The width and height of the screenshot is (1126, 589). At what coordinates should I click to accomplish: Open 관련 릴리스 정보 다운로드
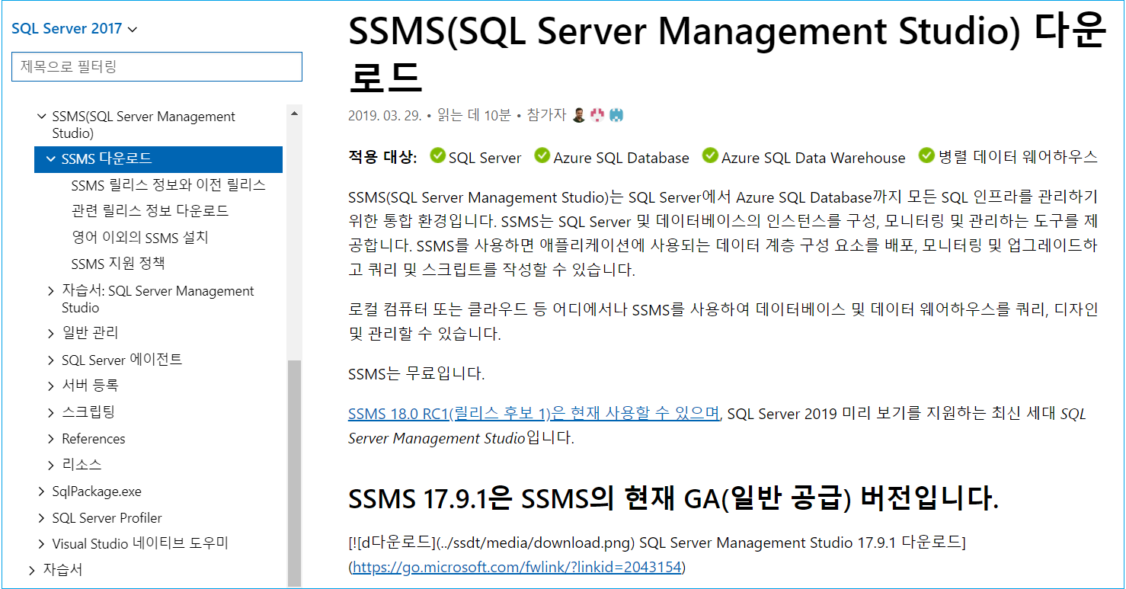click(x=150, y=211)
